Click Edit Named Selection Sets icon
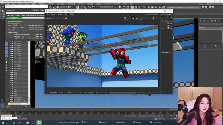Image resolution: width=223 pixels, height=125 pixels. click(98, 7)
